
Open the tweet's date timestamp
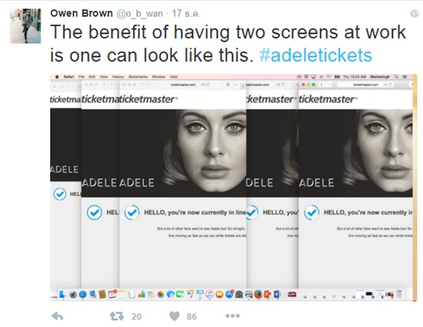(186, 14)
